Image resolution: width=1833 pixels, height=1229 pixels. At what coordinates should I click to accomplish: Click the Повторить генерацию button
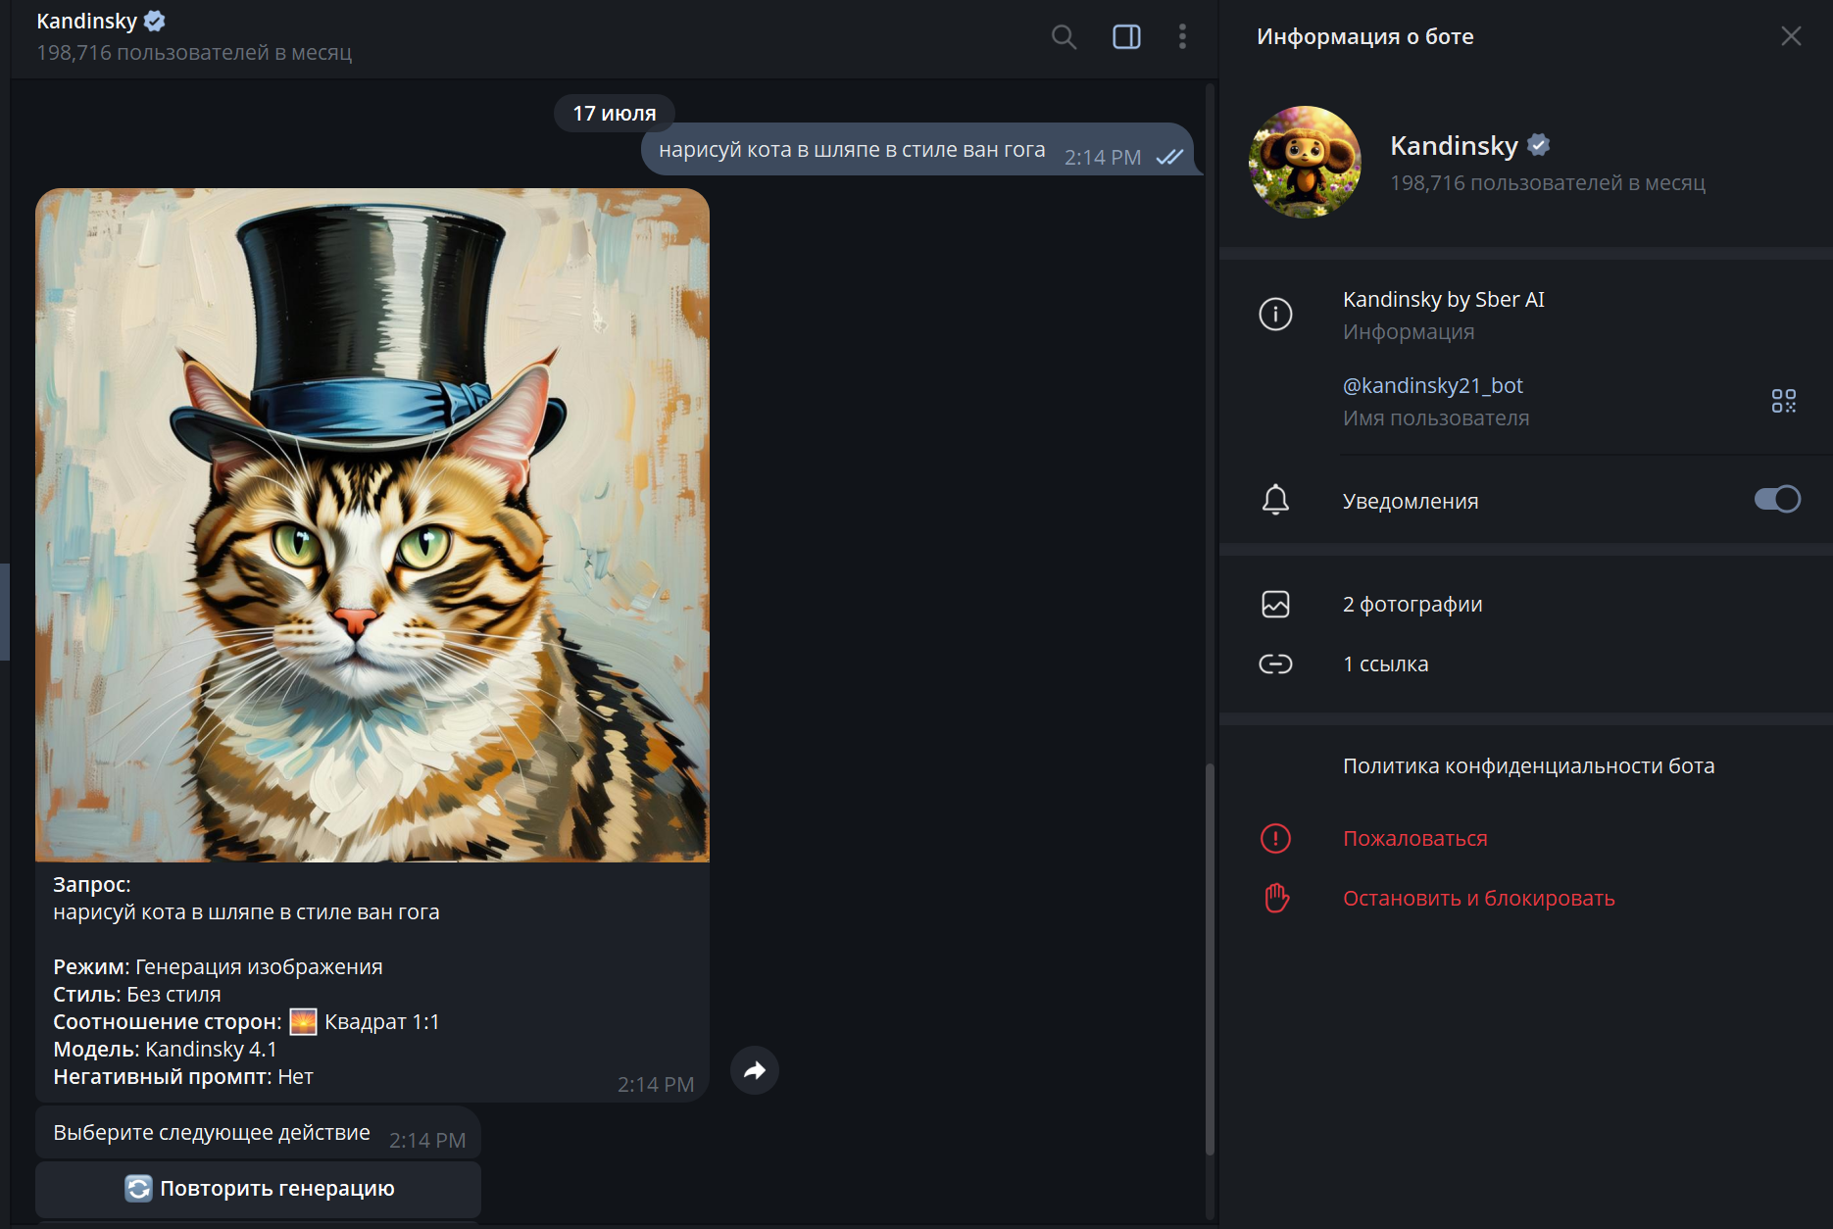click(258, 1189)
